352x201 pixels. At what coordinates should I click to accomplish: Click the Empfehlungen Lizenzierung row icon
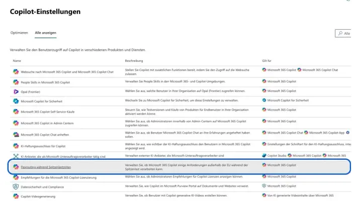click(16, 177)
